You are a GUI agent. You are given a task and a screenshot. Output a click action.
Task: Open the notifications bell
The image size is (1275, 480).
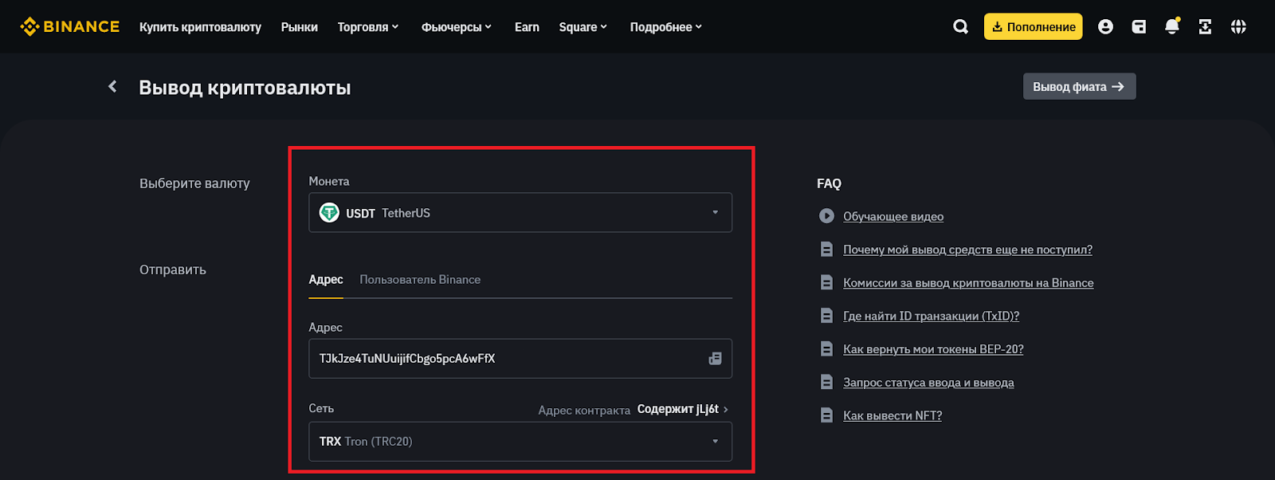point(1171,27)
